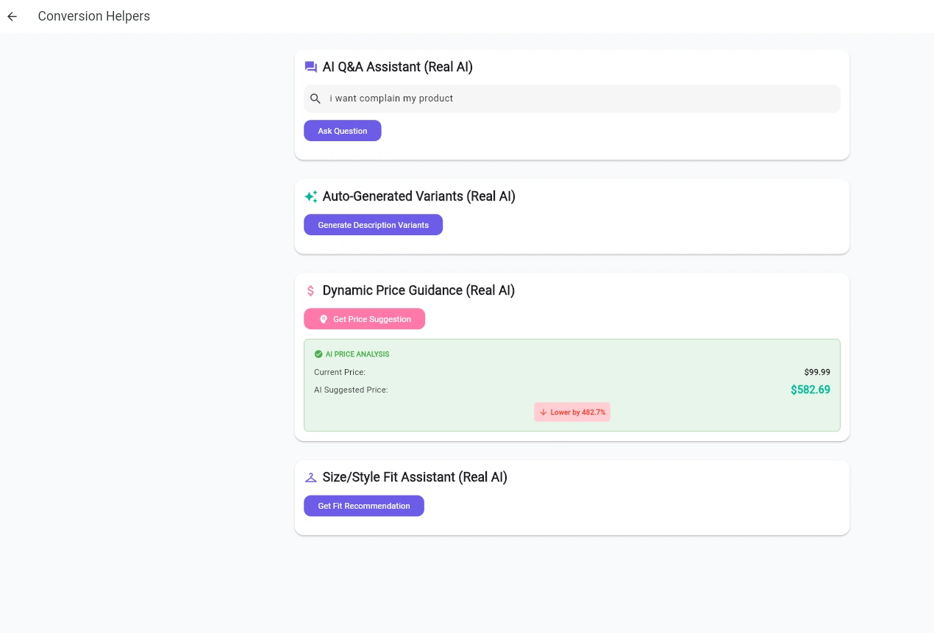Click the back arrow icon
Screen dimensions: 934x633
point(13,16)
